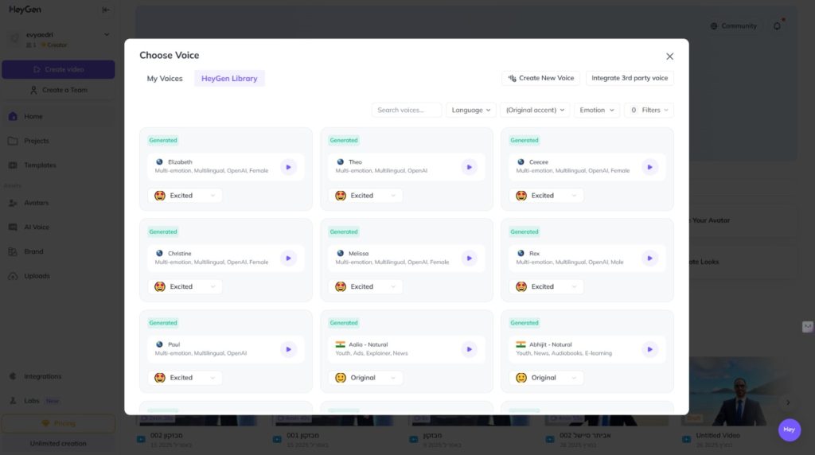Click the Create New Voice button

point(540,78)
